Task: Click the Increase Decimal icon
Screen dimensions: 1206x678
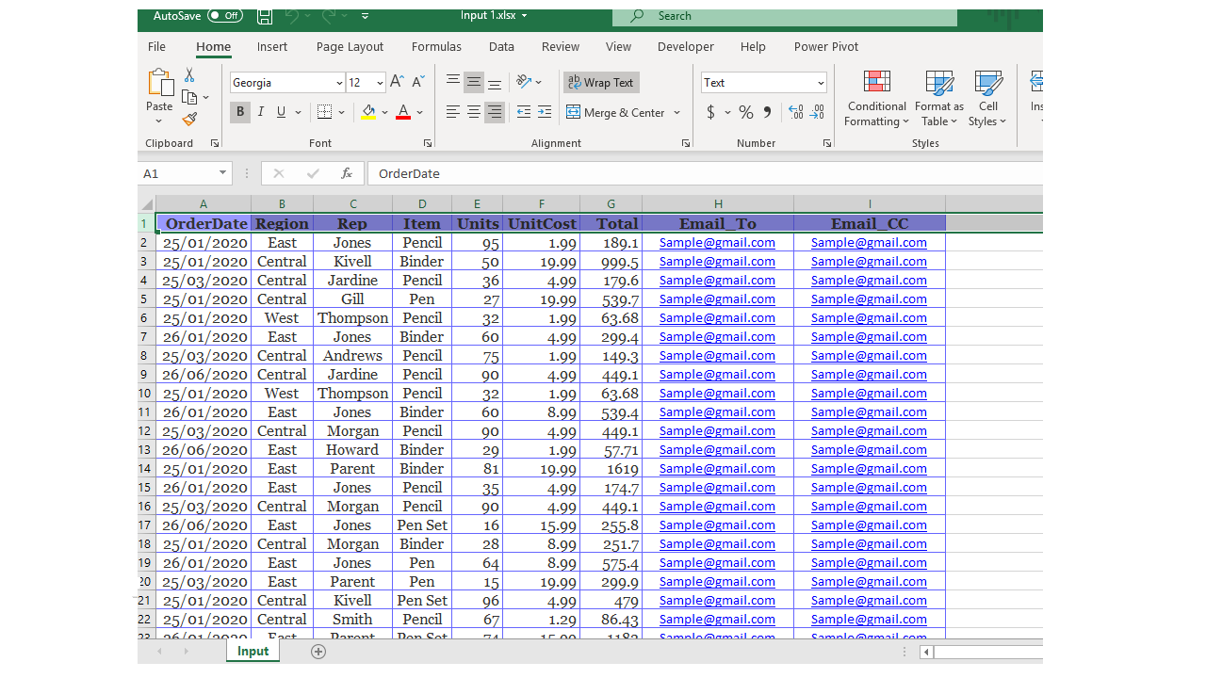Action: click(795, 112)
